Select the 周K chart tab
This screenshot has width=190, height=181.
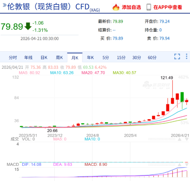click(59, 58)
